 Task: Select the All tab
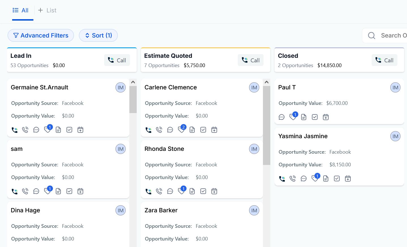pyautogui.click(x=21, y=10)
